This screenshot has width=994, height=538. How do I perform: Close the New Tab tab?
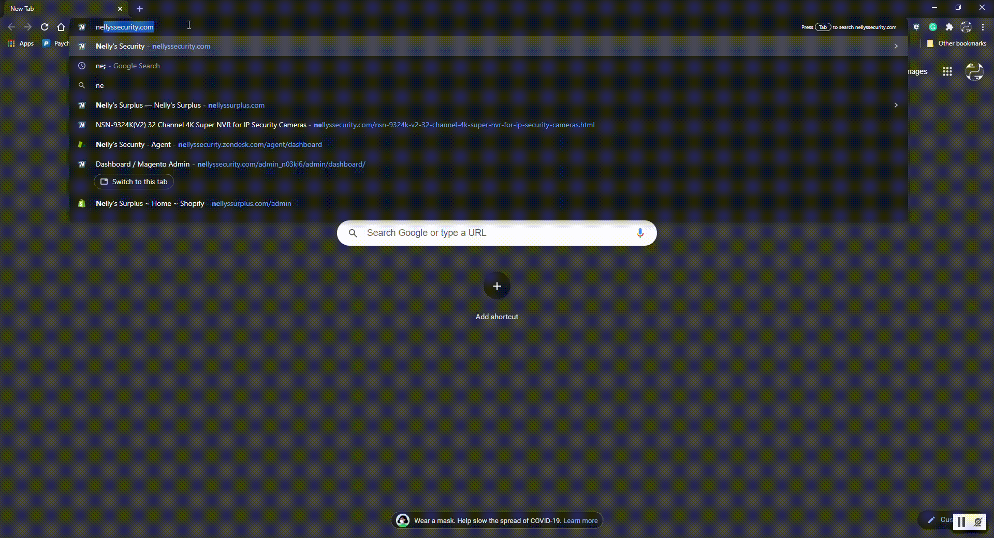(x=120, y=9)
